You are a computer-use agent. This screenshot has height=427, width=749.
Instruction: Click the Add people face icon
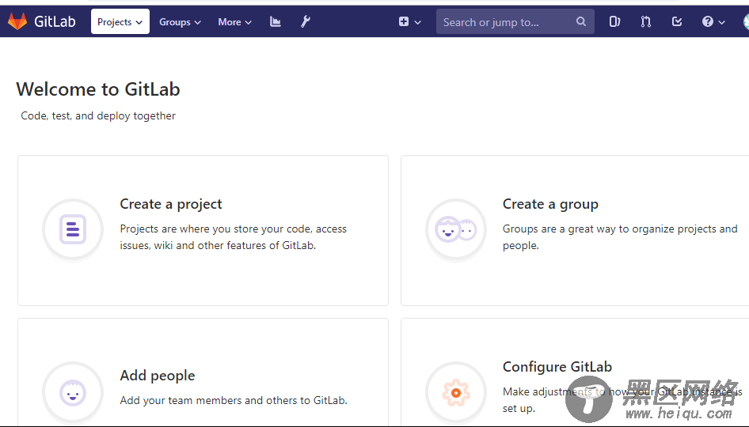click(73, 393)
